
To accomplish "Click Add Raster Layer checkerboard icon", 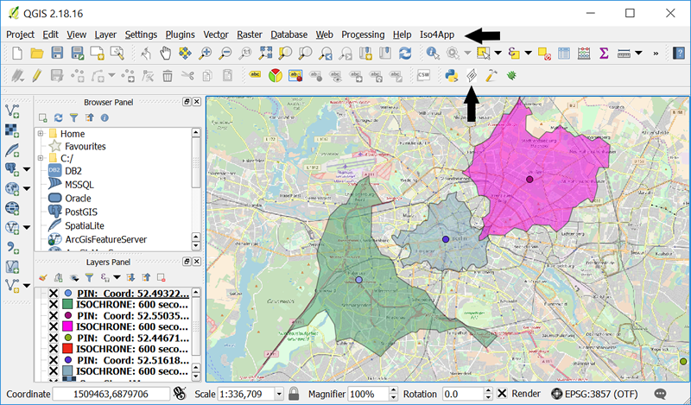I will (12, 130).
